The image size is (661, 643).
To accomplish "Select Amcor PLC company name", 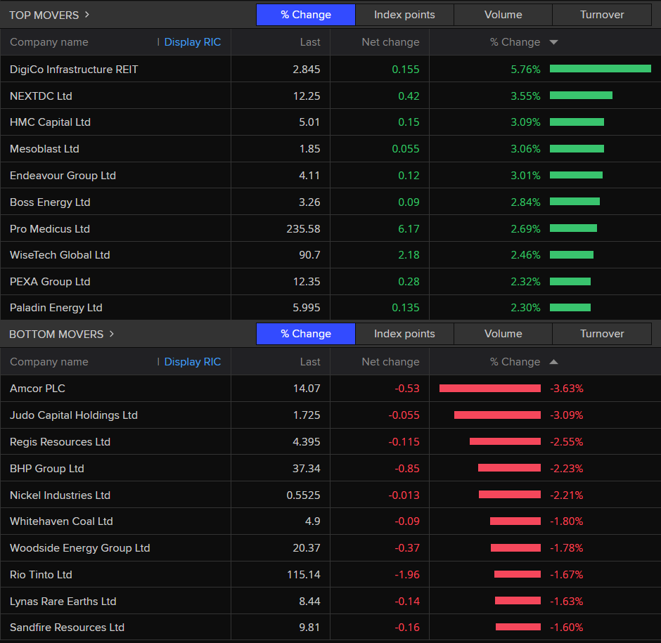I will click(x=37, y=389).
